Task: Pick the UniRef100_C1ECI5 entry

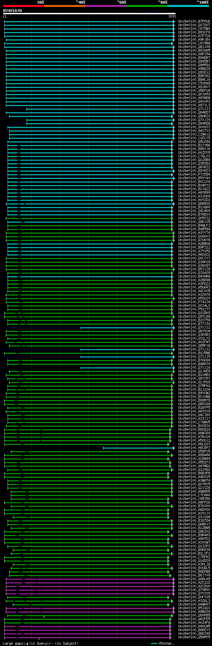Action: [x=194, y=138]
